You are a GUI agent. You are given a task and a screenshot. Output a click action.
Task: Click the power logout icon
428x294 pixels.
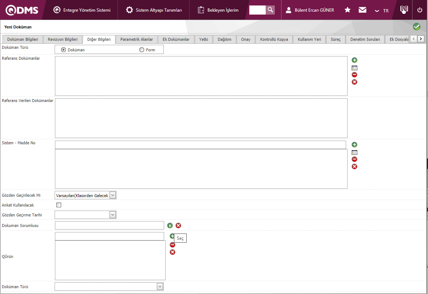coord(420,10)
